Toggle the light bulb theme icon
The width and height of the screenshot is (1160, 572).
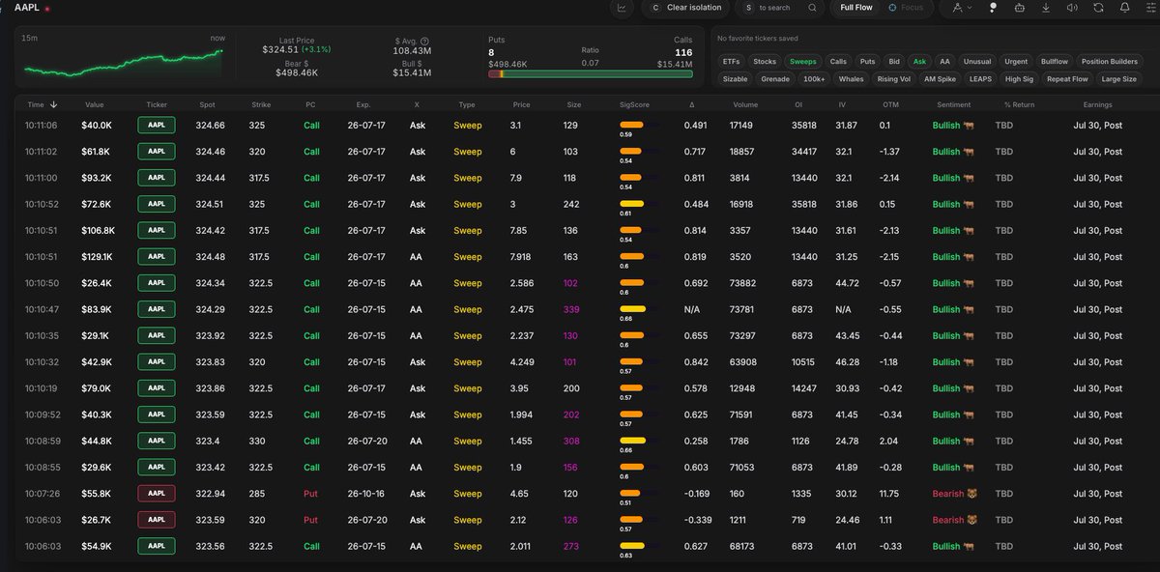coord(993,8)
